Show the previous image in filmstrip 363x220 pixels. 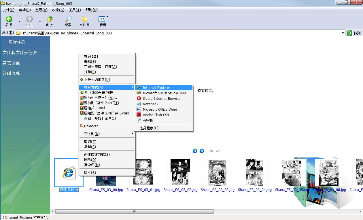195,151
